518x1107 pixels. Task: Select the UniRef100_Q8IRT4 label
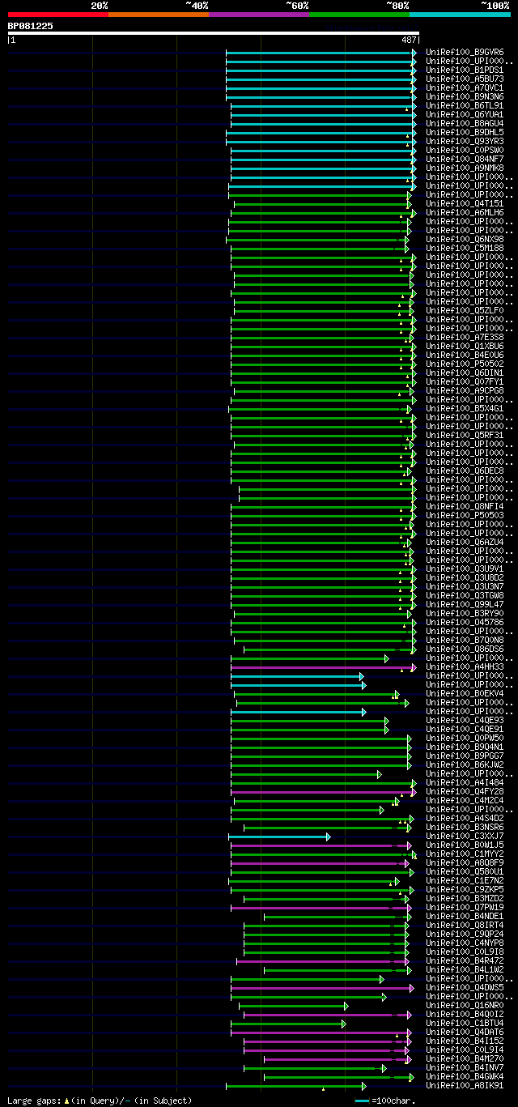tap(464, 925)
